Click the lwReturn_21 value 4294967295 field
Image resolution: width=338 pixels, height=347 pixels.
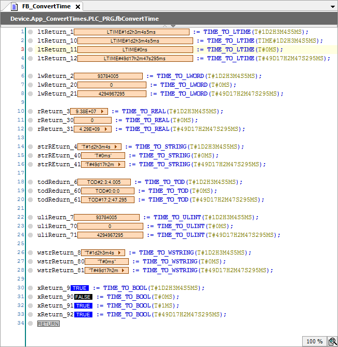click(x=111, y=94)
